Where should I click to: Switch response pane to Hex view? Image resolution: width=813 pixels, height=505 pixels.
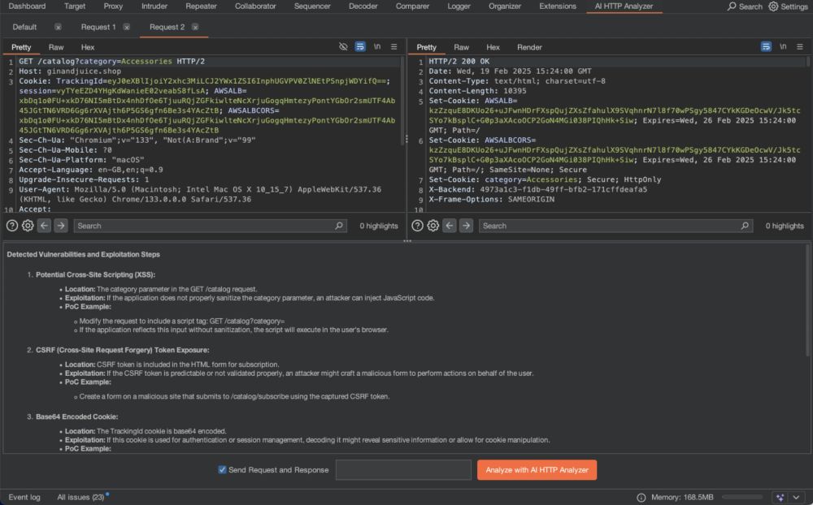point(493,47)
